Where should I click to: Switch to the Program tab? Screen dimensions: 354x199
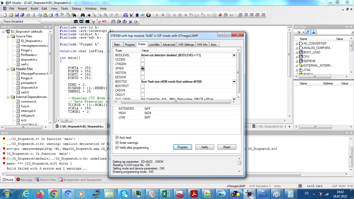point(130,45)
